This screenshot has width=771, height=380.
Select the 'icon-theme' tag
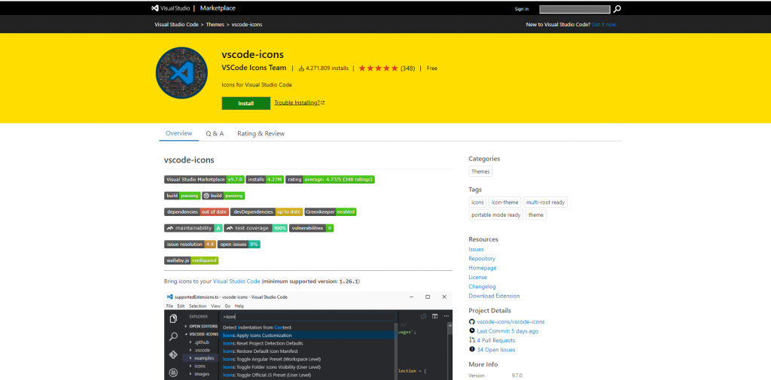pos(505,202)
